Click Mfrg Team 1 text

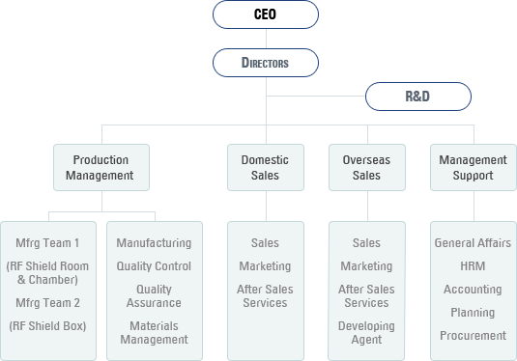(47, 243)
